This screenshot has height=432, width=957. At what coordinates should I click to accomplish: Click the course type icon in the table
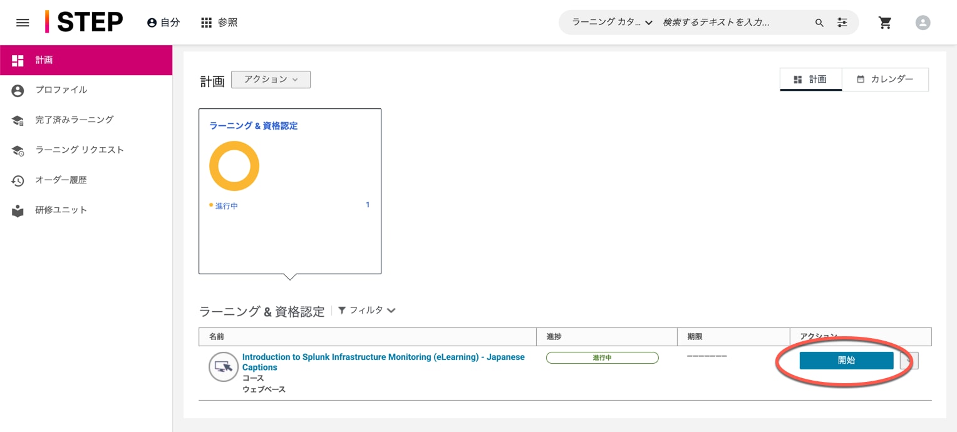point(224,367)
